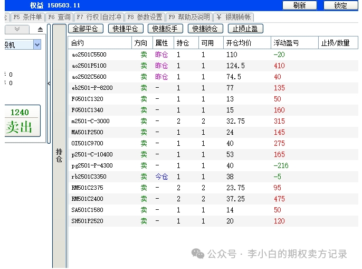Viewport: 362px width, 269px height.
Task: Click the 124.5 open average price
Action: point(235,66)
